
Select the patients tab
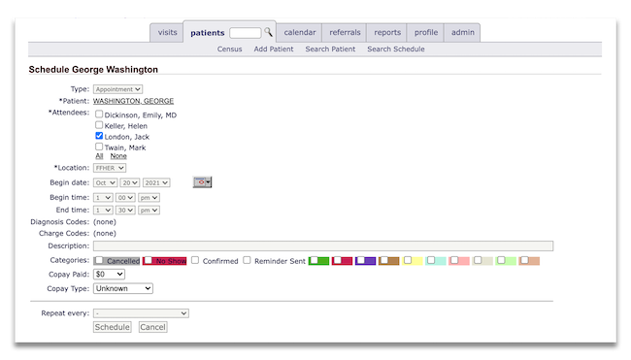[207, 33]
